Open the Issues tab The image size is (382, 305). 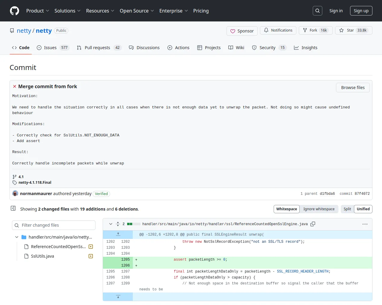tap(53, 48)
